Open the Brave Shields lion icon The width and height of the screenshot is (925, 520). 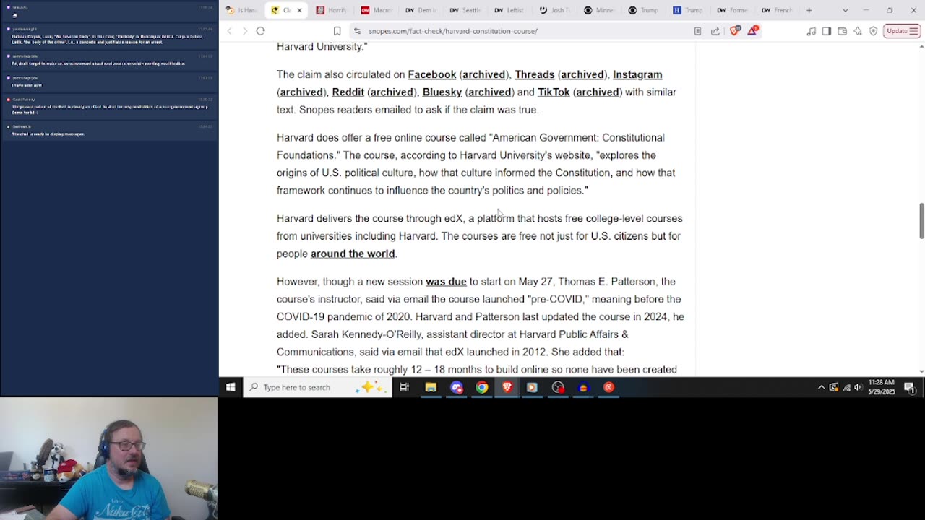coord(735,31)
